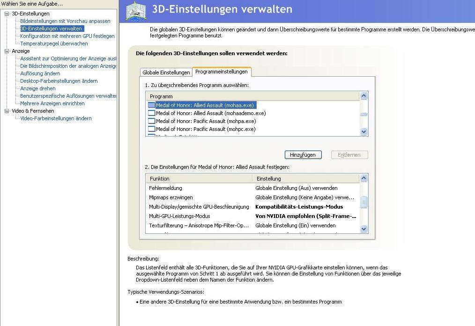Viewport: 475px width, 326px height.
Task: Click the 'Programm' column header
Action: [252, 96]
